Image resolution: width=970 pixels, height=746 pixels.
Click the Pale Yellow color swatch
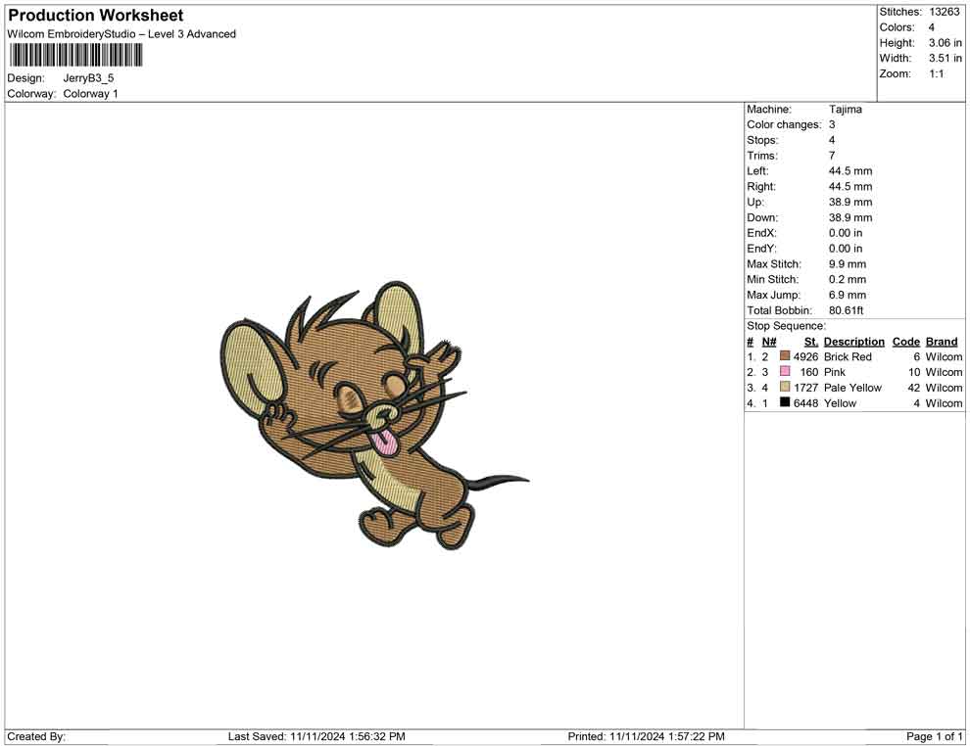pyautogui.click(x=785, y=387)
